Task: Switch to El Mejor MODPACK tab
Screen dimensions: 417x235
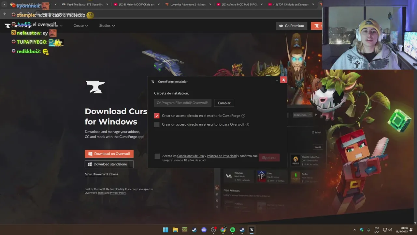Action: click(137, 5)
